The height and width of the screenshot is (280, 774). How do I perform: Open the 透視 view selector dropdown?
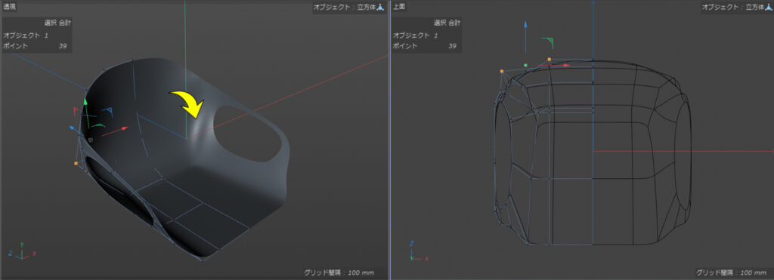(x=9, y=7)
